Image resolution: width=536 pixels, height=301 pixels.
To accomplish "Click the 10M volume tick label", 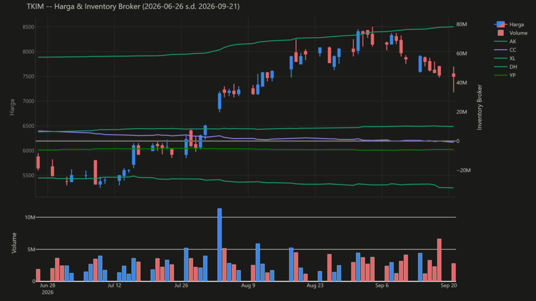I will [x=30, y=217].
